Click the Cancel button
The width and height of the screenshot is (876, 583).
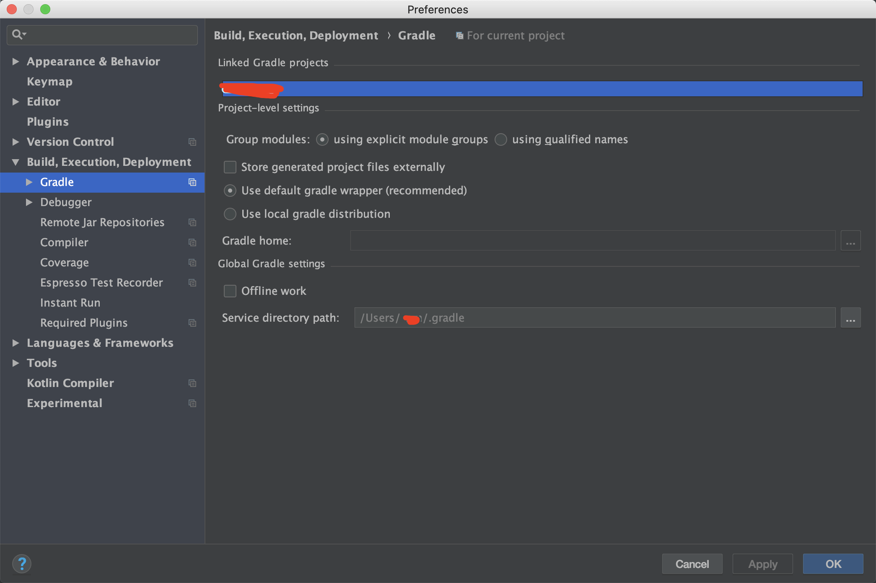[692, 564]
